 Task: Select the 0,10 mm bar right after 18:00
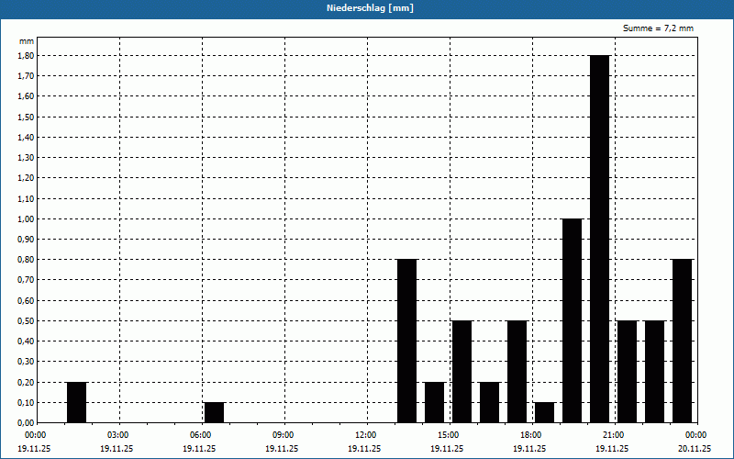(544, 412)
